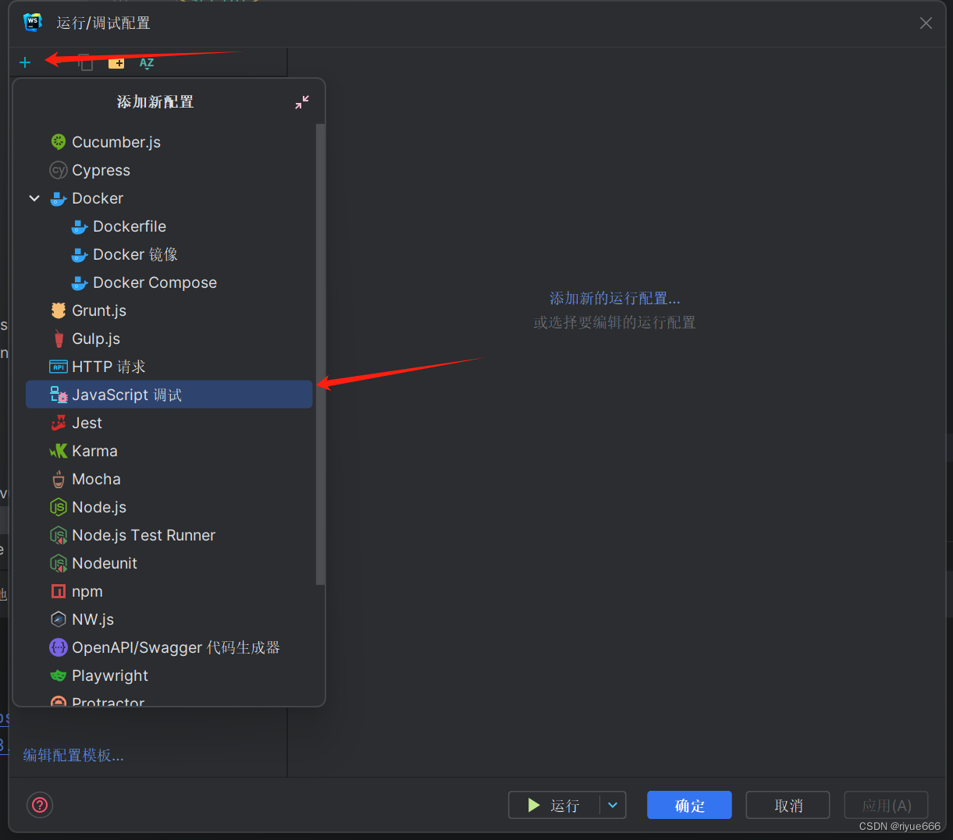Click the sort alphabetically AZ icon
The image size is (953, 840).
tap(147, 62)
